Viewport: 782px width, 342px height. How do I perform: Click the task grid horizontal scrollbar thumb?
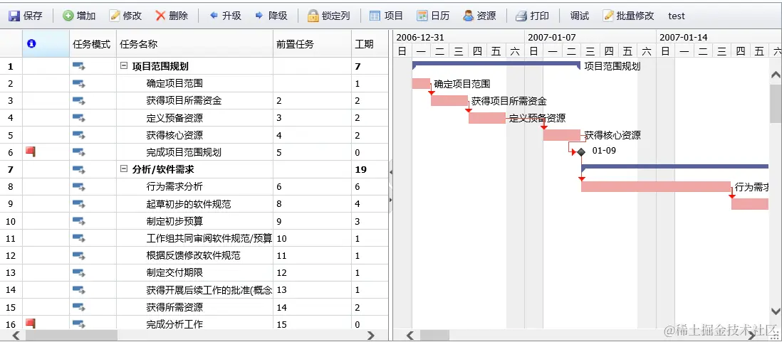coord(71,336)
